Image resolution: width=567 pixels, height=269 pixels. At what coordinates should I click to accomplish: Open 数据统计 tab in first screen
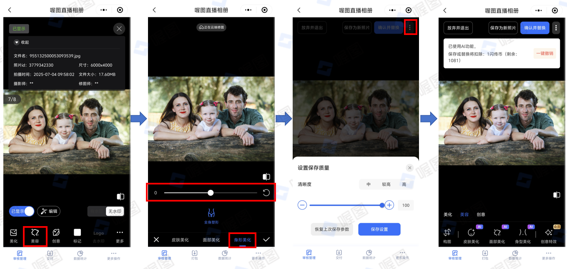click(80, 255)
